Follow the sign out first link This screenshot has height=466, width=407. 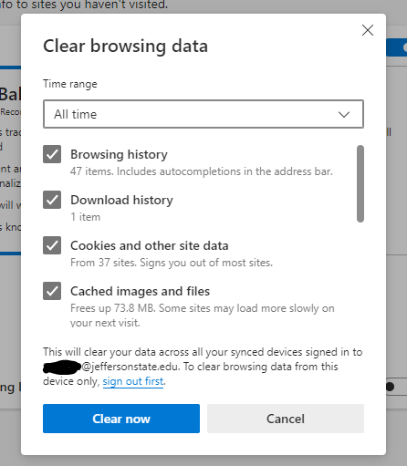point(133,381)
